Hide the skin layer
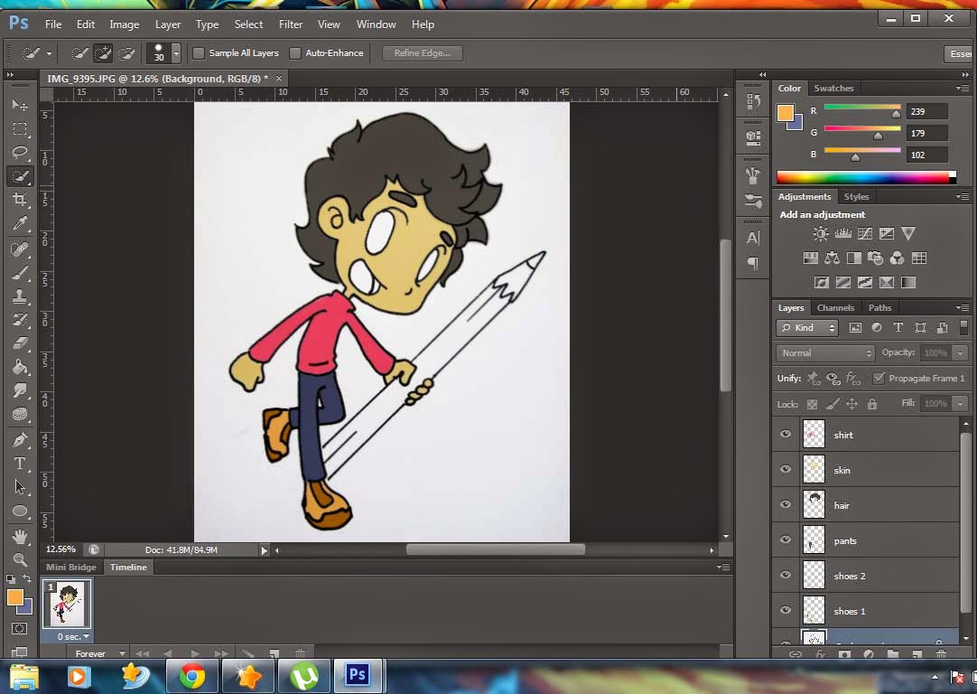This screenshot has width=977, height=694. 786,469
